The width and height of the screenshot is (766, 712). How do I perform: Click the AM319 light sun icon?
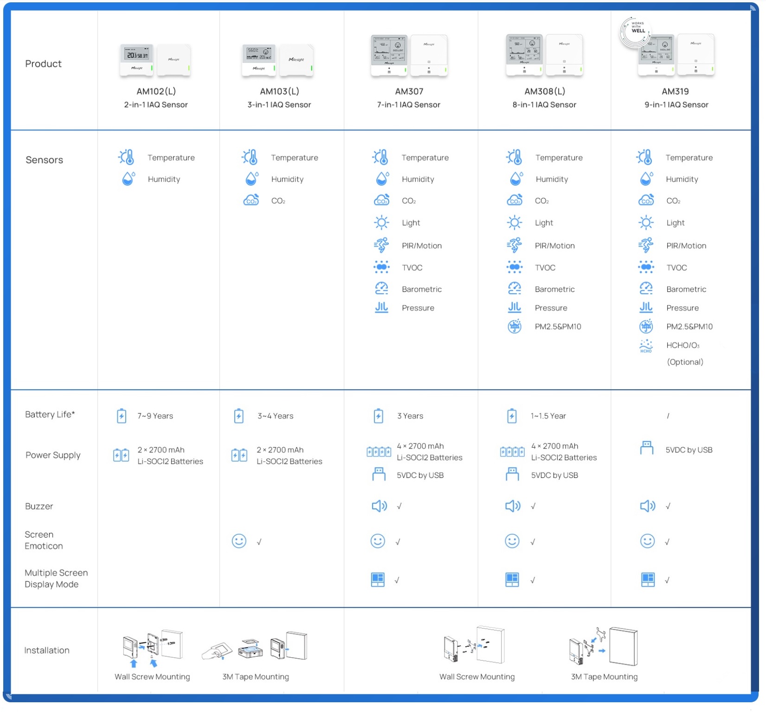[646, 223]
